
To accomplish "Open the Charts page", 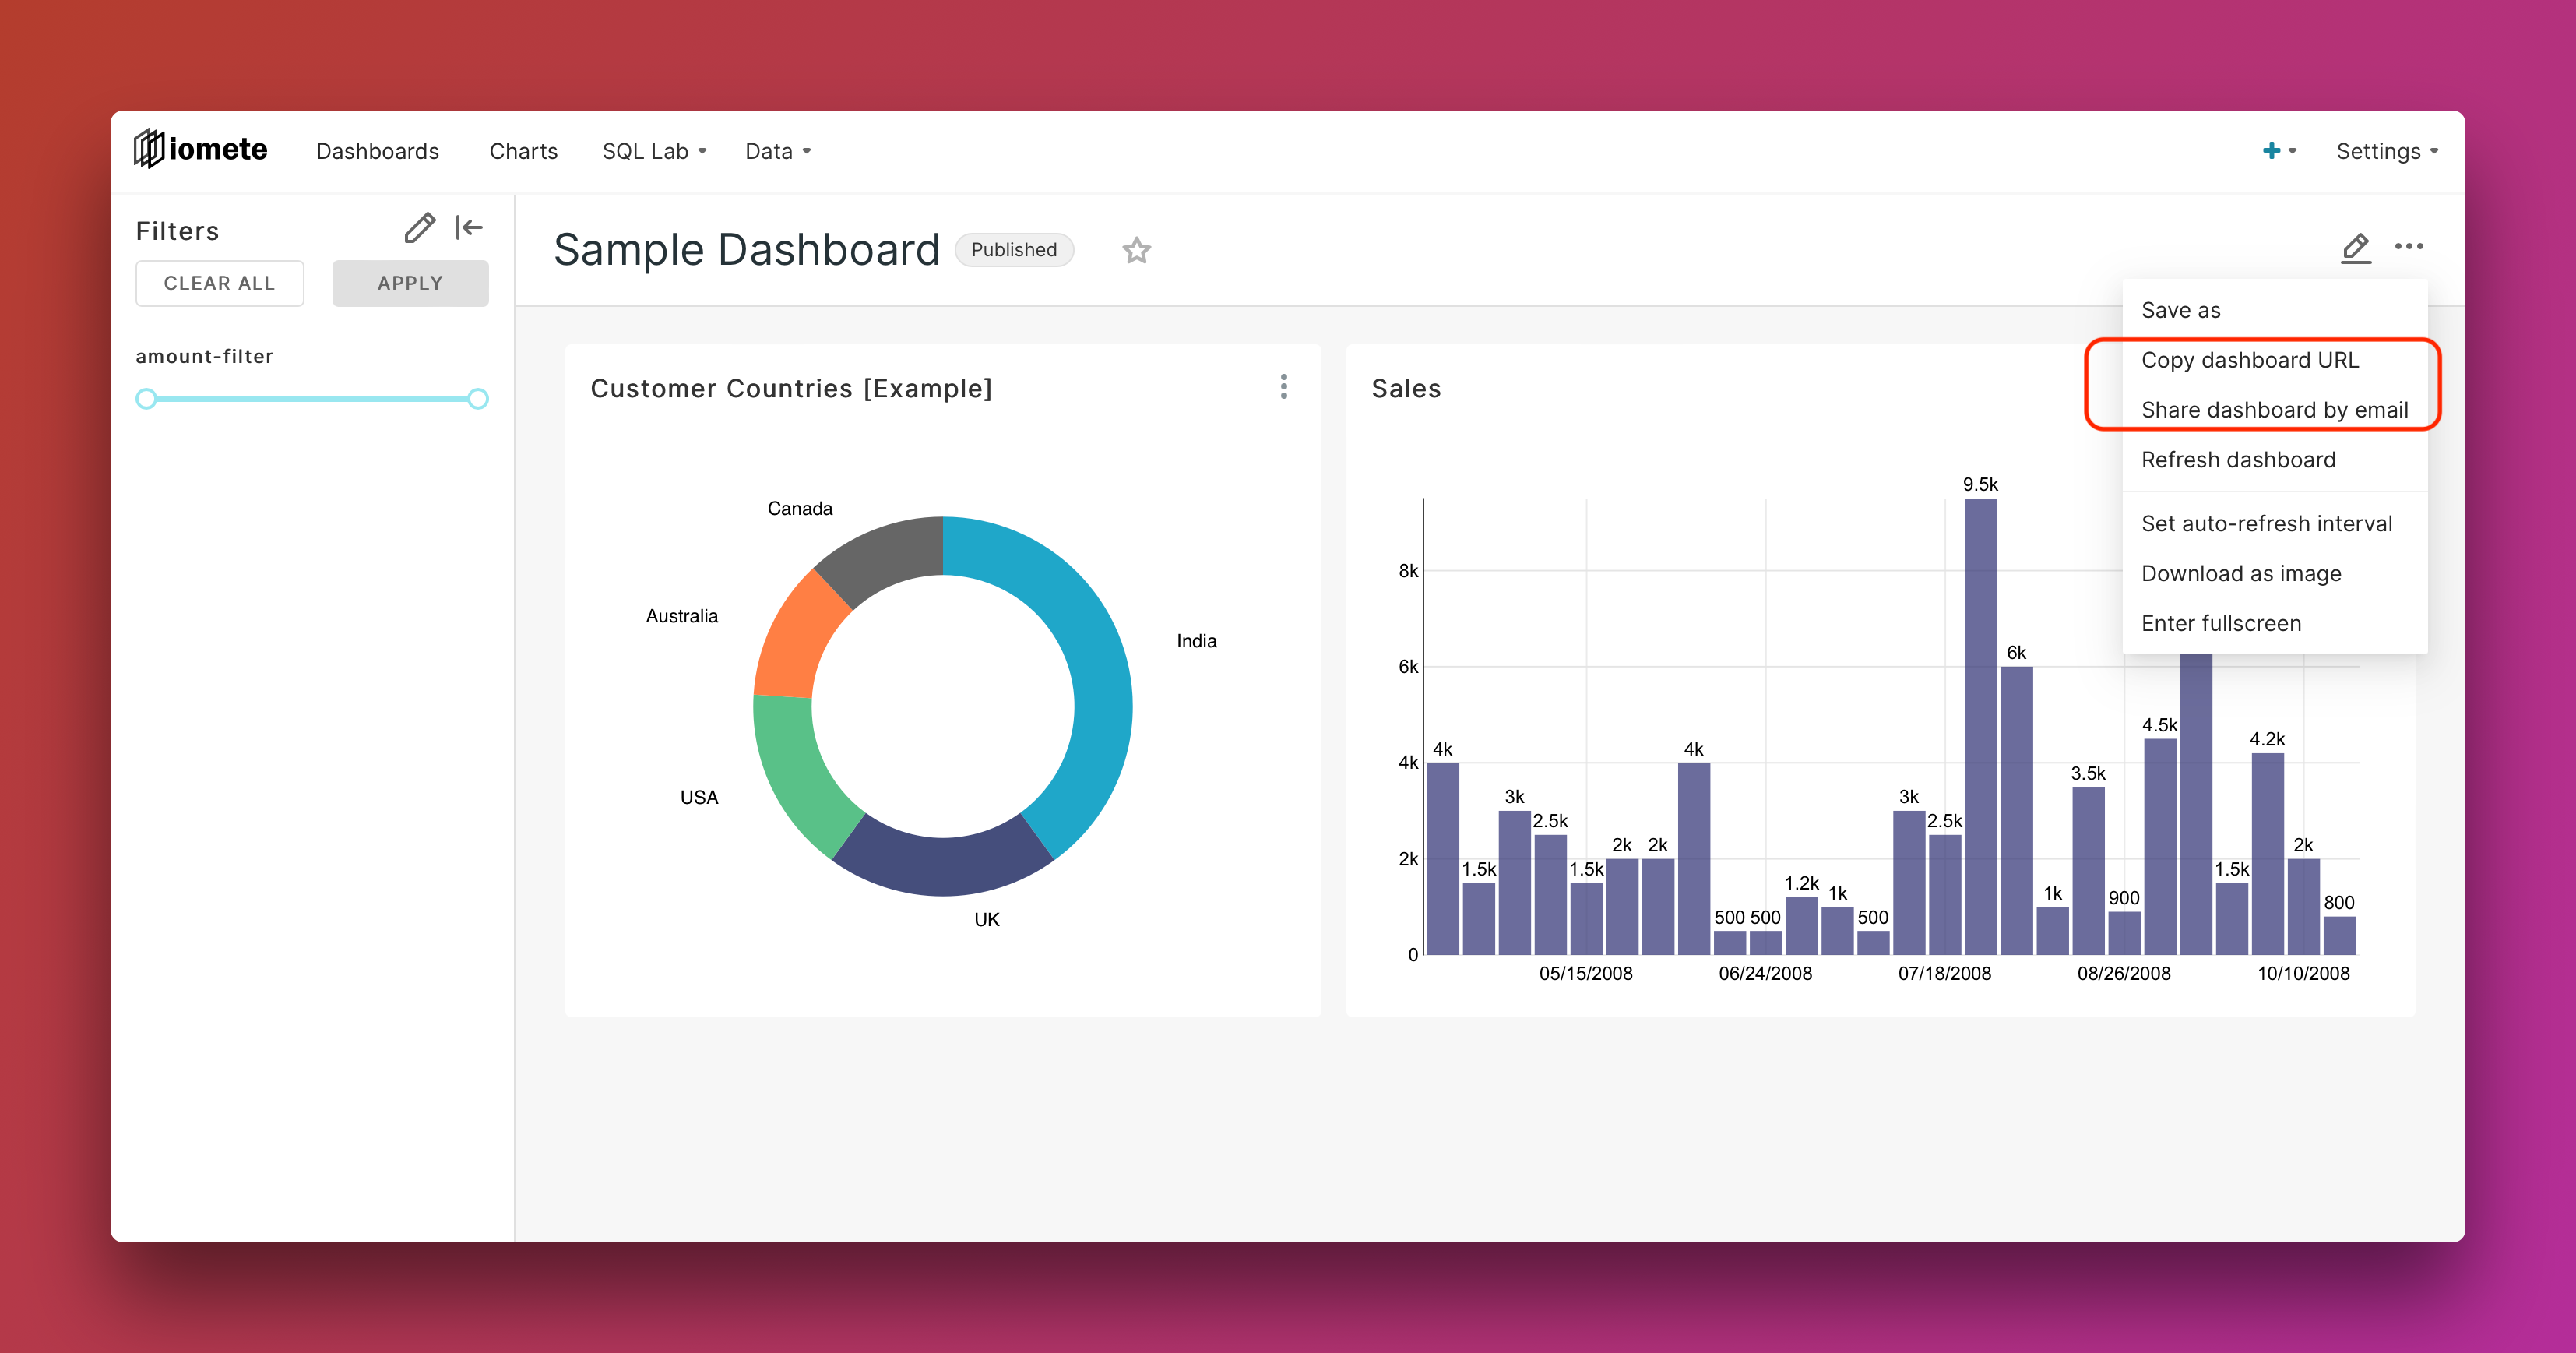I will click(523, 151).
